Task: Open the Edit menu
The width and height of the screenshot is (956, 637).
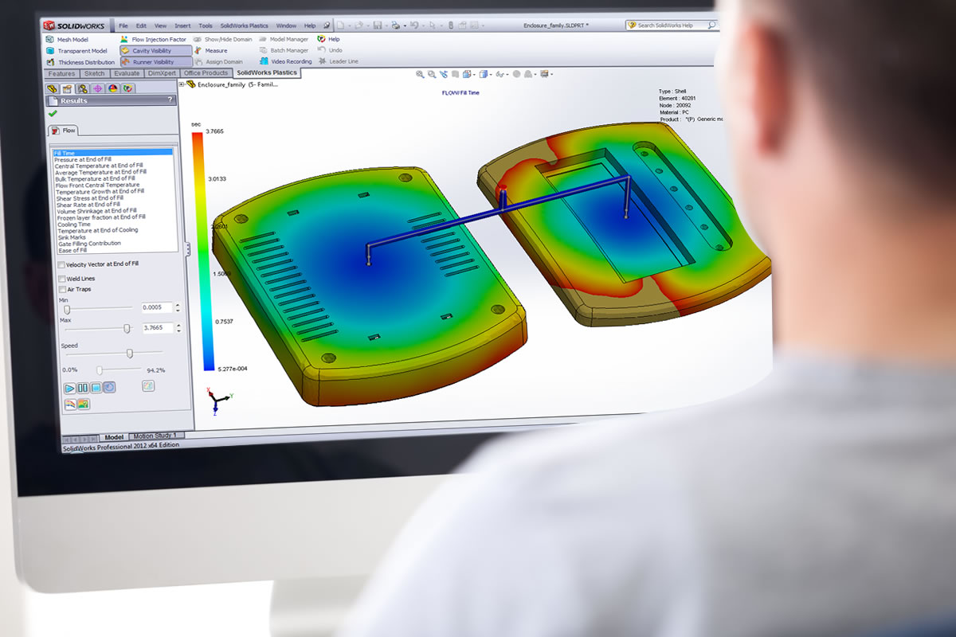Action: (141, 25)
